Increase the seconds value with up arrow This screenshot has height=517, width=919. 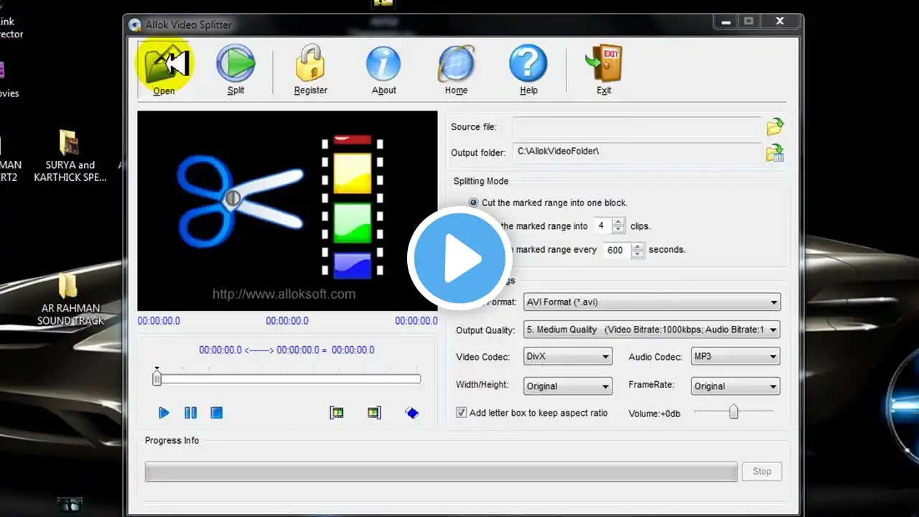point(637,246)
